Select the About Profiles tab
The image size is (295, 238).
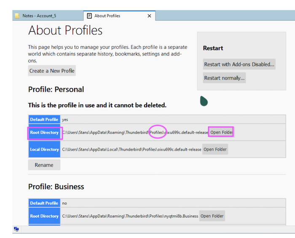coord(119,16)
